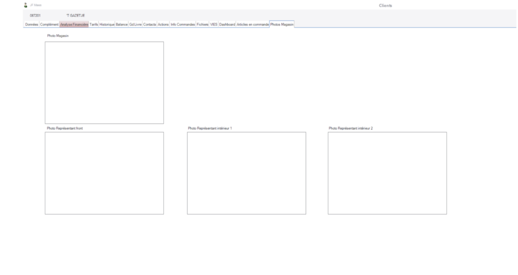Select the Fichiers tab
The width and height of the screenshot is (518, 275).
tap(202, 24)
